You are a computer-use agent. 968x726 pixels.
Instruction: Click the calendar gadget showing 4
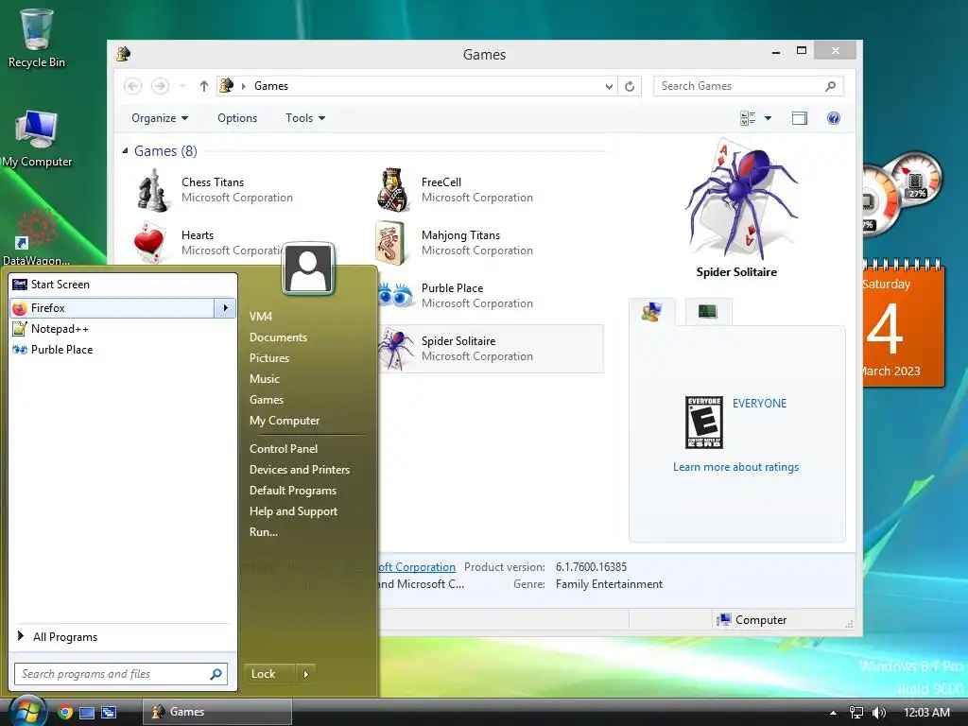pos(903,324)
